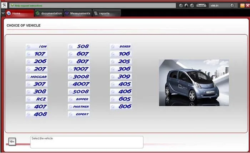Select the 4007 vehicle
The width and height of the screenshot is (250, 153).
point(79,84)
